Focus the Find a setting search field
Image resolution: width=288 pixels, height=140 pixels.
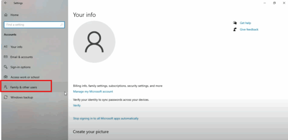31,25
